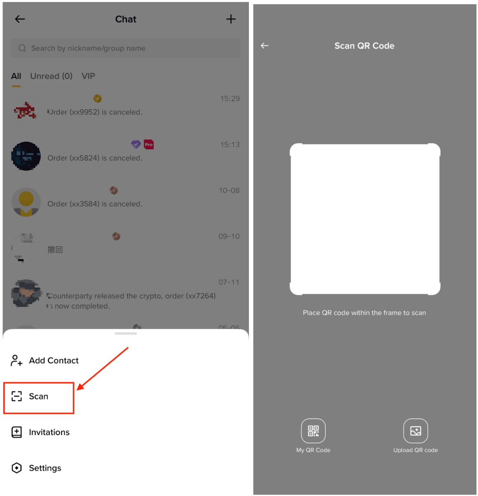Open the plus menu in Chat header
This screenshot has height=496, width=478.
pos(231,19)
